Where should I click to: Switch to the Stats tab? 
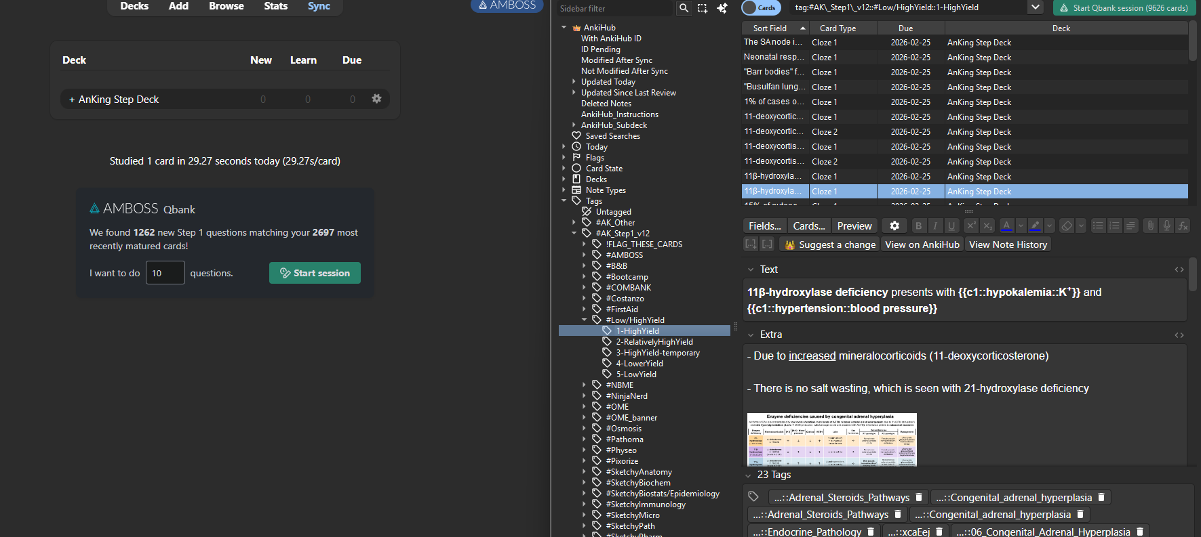pyautogui.click(x=275, y=6)
